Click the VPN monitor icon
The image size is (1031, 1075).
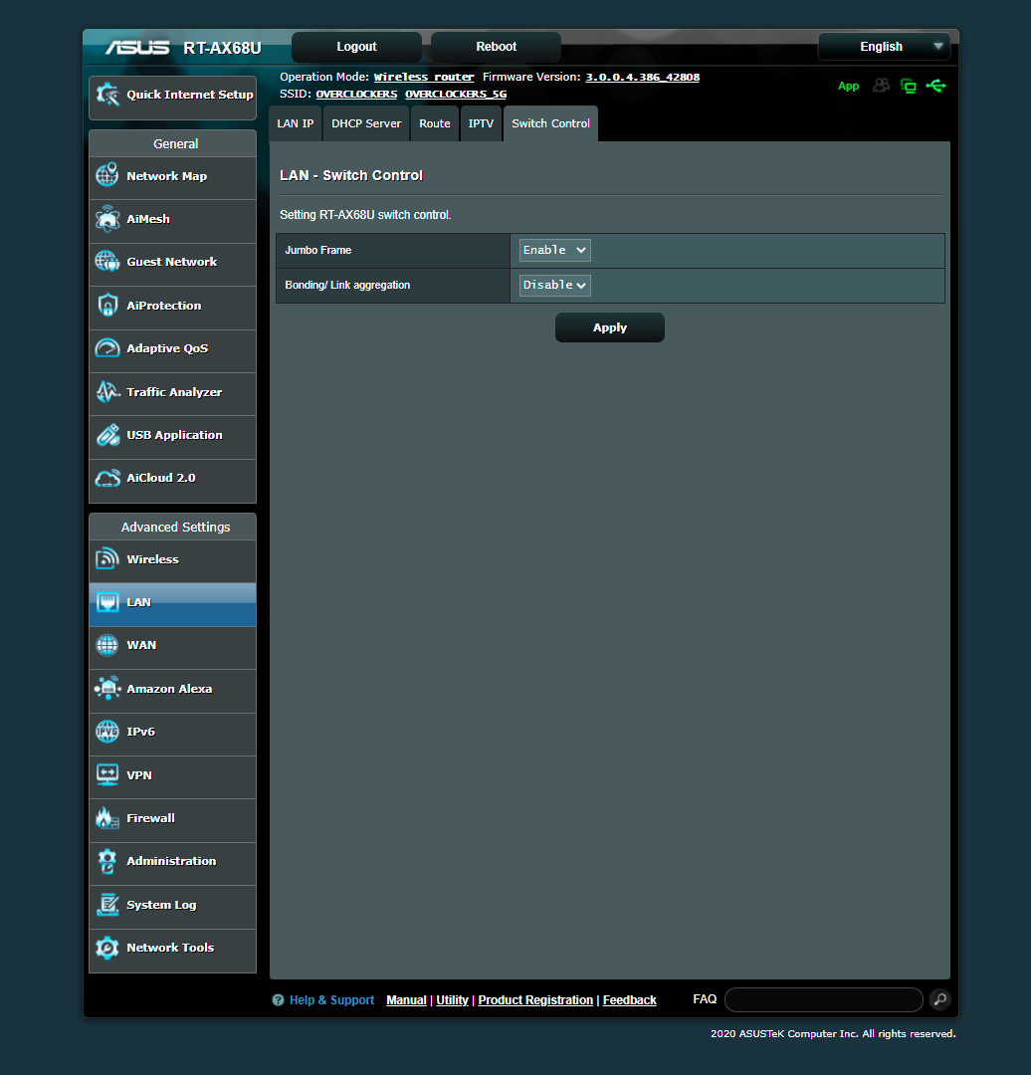(107, 774)
